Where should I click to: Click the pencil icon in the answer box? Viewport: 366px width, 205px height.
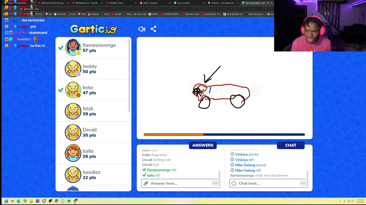click(x=146, y=183)
